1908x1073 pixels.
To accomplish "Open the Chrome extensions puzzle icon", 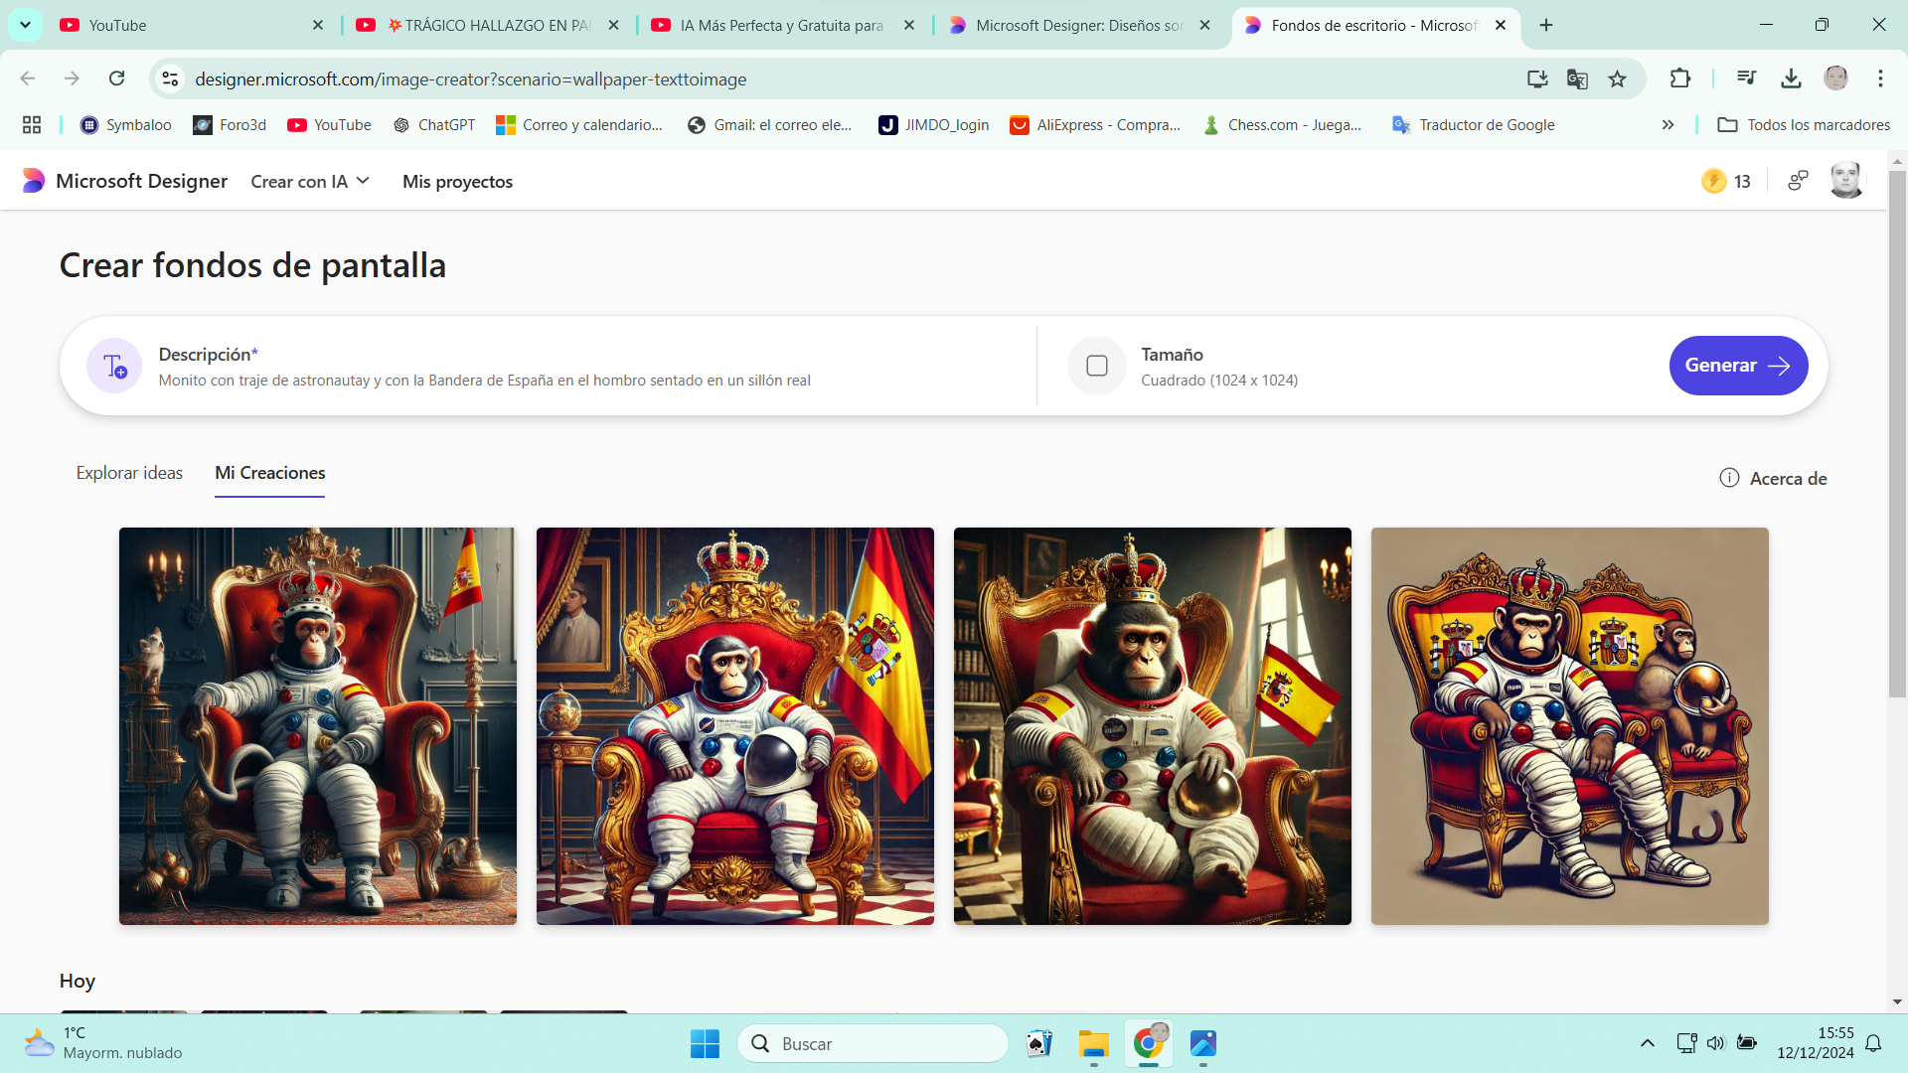I will pyautogui.click(x=1680, y=78).
